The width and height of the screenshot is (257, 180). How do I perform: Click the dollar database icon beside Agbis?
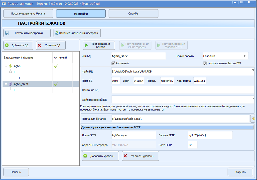point(11,66)
